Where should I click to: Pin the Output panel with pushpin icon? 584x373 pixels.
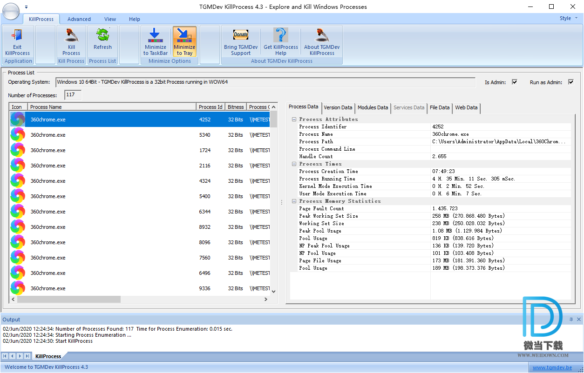coord(571,320)
